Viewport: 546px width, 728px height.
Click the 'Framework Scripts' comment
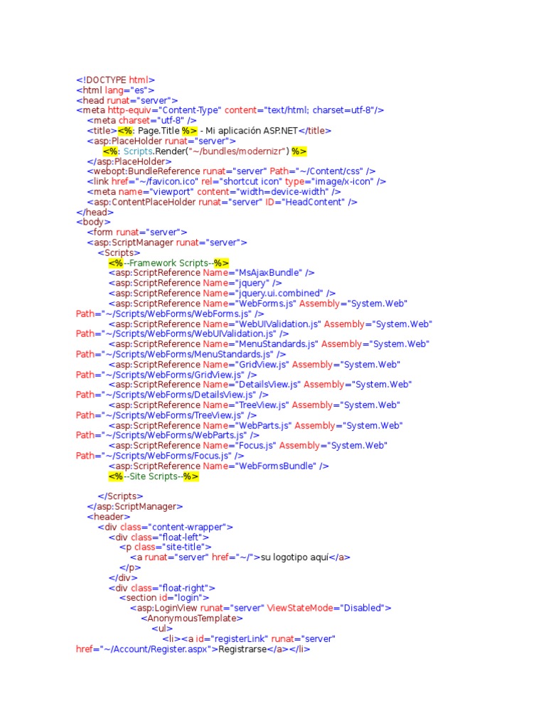click(x=168, y=263)
